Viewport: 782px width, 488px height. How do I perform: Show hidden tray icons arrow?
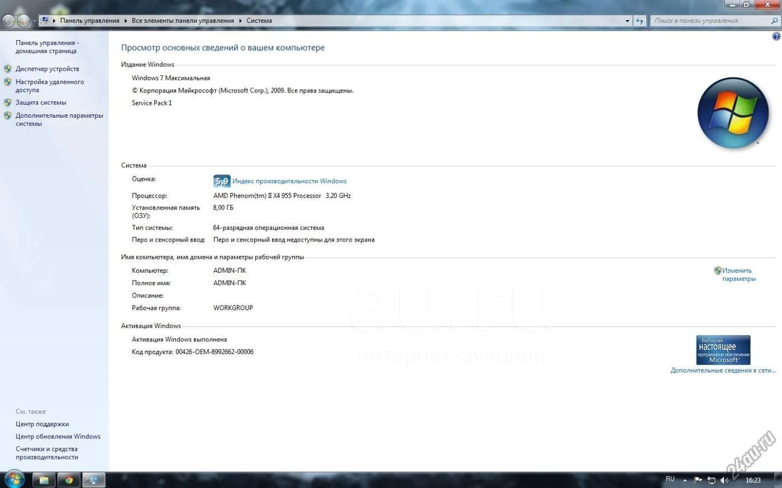[685, 480]
